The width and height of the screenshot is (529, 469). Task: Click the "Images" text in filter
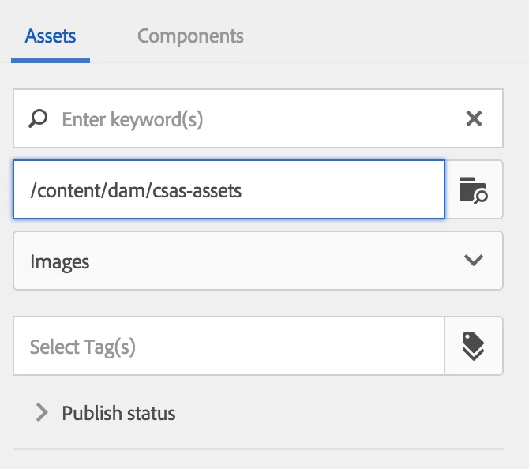pyautogui.click(x=60, y=261)
